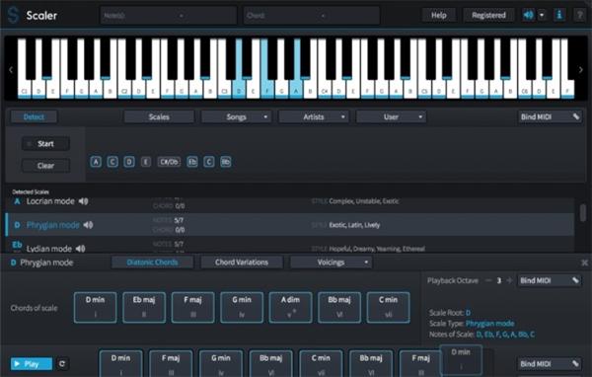592x377 pixels.
Task: Click Bb maj in Chords of scale
Action: [339, 307]
